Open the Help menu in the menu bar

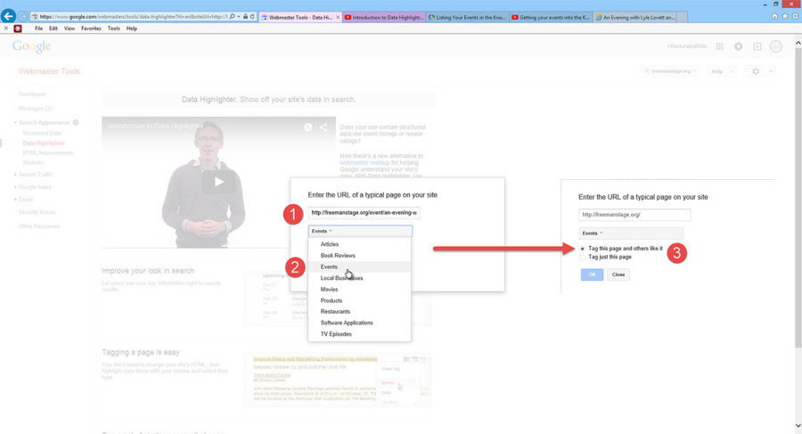click(132, 29)
